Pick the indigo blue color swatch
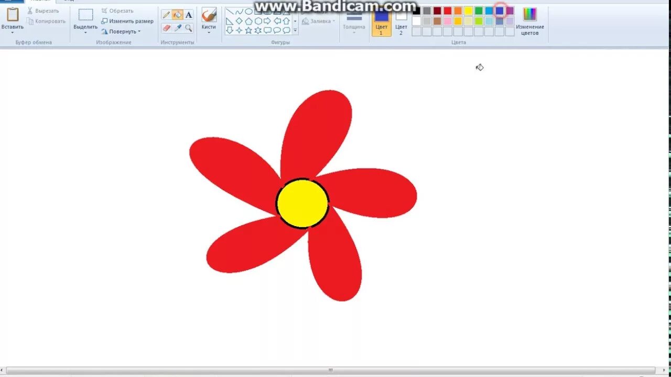The image size is (671, 377). (500, 10)
